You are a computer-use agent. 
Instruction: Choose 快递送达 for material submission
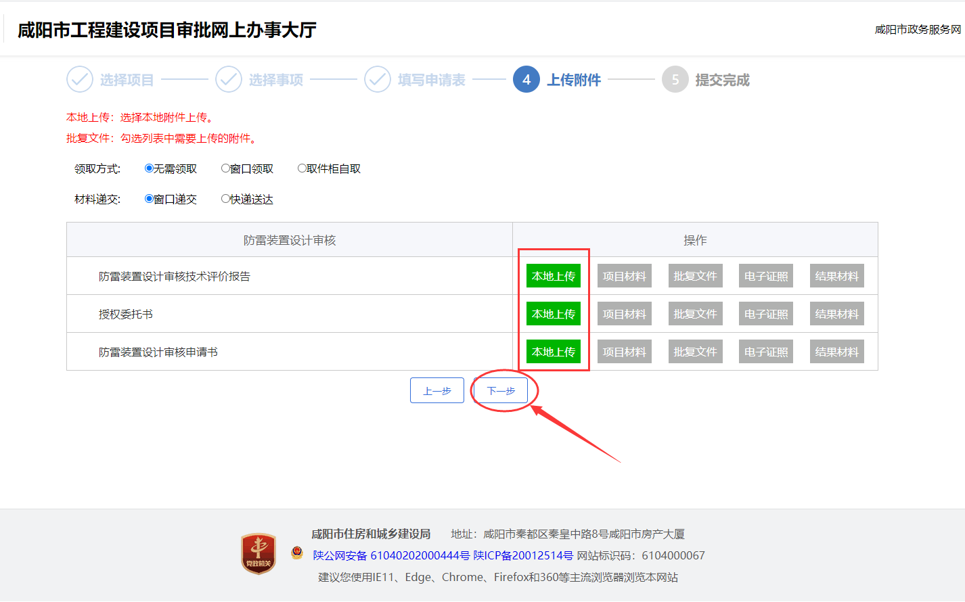coord(225,199)
